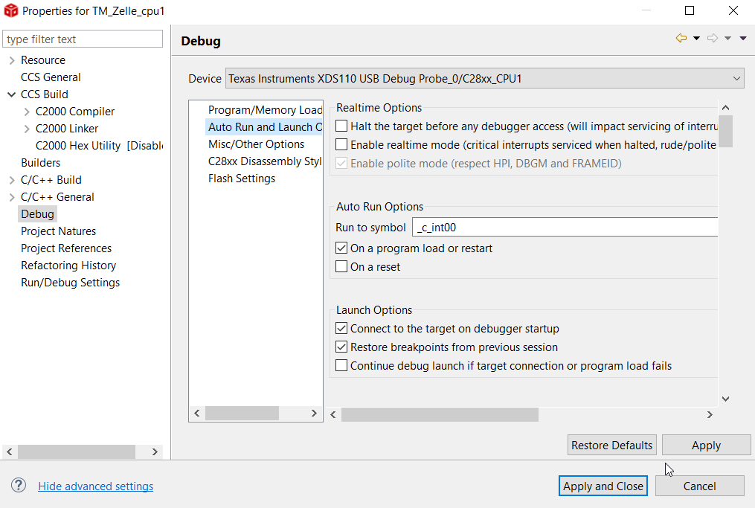
Task: Expand the Resource tree node
Action: click(11, 60)
